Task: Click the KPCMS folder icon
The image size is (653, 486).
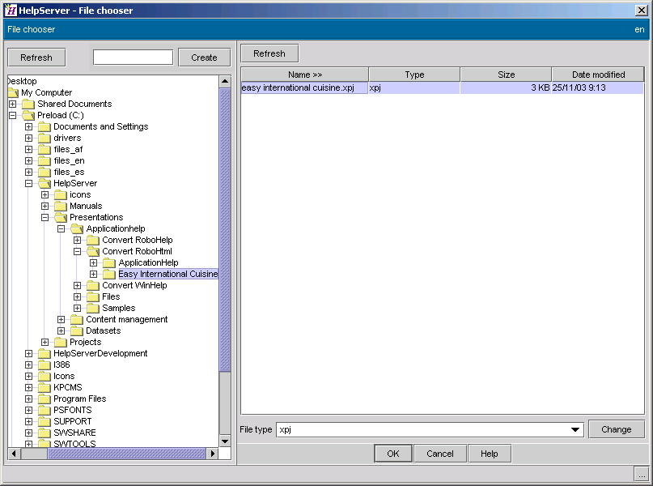Action: (45, 388)
